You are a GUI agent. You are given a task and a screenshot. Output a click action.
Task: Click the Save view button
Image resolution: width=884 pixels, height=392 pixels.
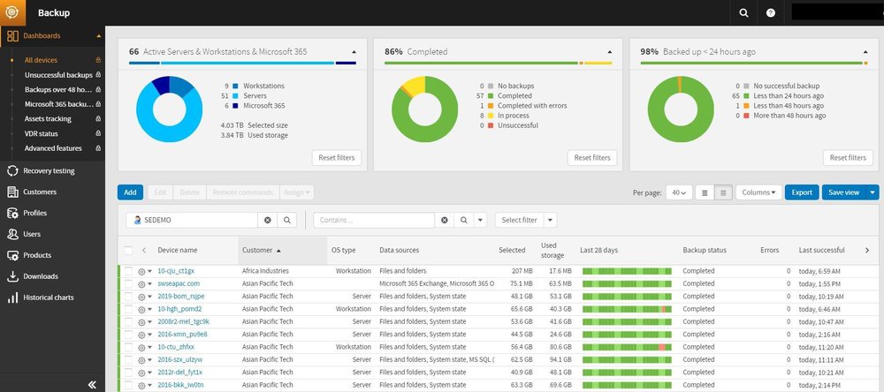pyautogui.click(x=844, y=192)
